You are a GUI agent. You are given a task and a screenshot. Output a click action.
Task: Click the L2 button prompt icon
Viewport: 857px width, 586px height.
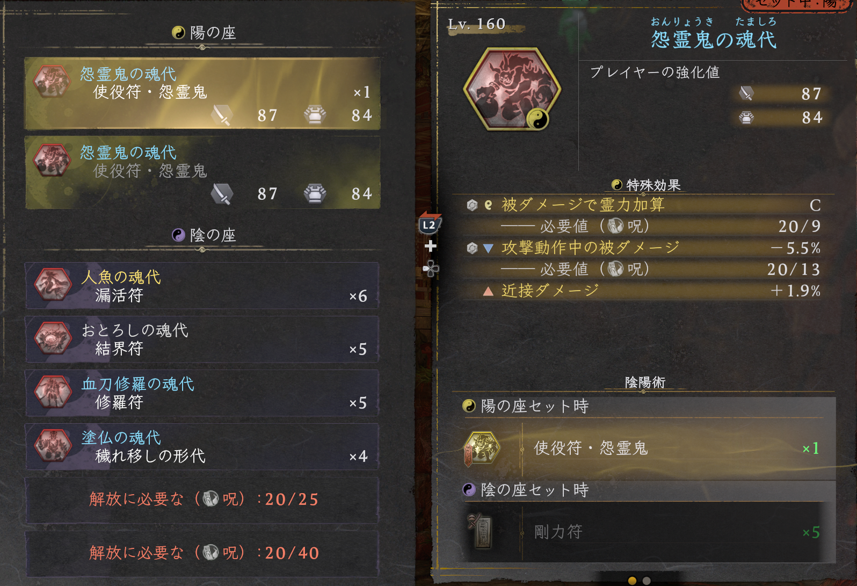[x=430, y=223]
